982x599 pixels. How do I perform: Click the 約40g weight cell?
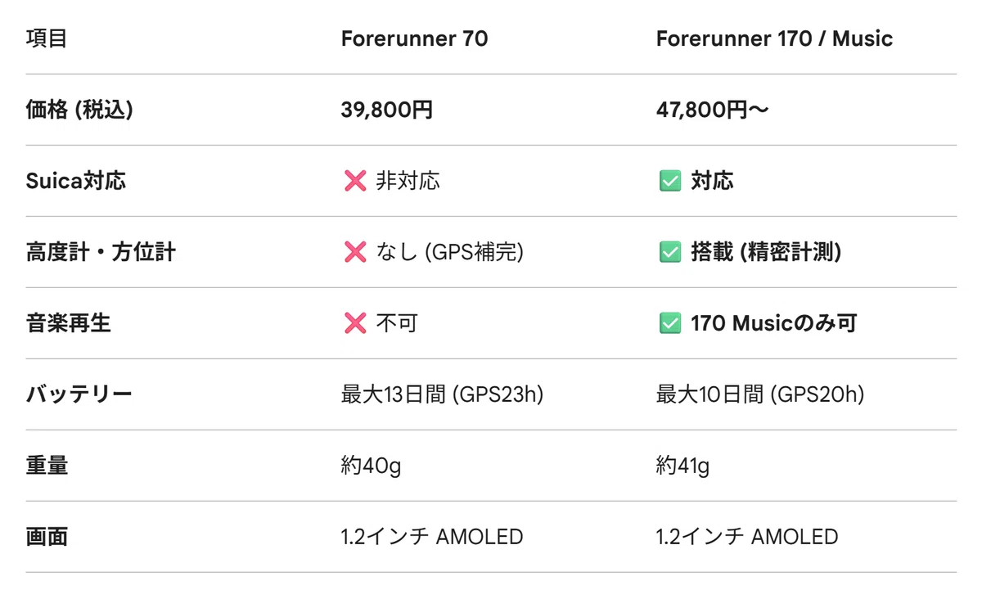point(371,466)
